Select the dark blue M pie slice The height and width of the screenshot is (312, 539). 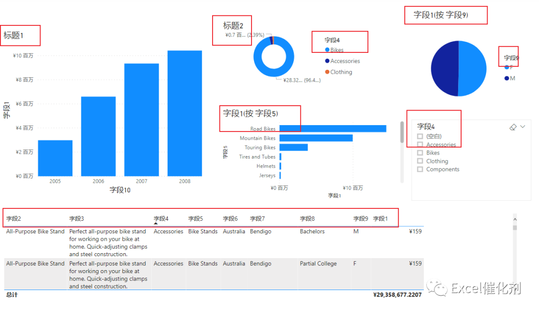click(x=445, y=69)
